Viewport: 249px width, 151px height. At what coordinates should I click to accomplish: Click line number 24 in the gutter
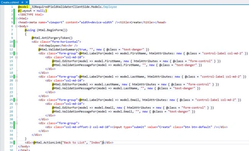11,96
